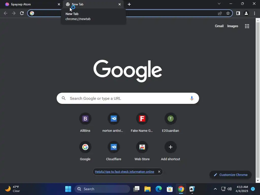Close the Браузер Atom tab
This screenshot has width=260, height=195.
coord(59,4)
